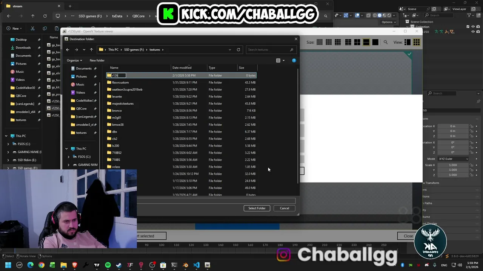
Task: Collapse This PC in File Explorer sidebar
Action: click(6, 136)
